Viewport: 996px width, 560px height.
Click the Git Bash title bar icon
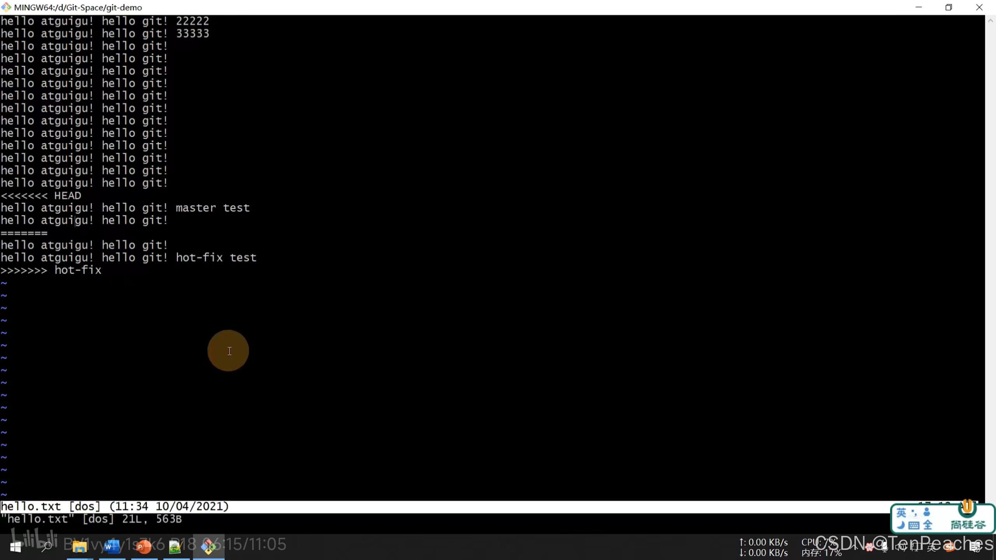tap(6, 7)
